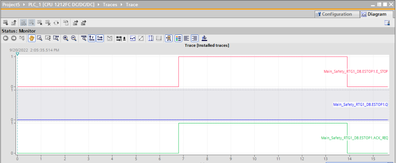The width and height of the screenshot is (396, 163).
Task: Click the automatic repeat recording icon
Action: tap(56, 23)
